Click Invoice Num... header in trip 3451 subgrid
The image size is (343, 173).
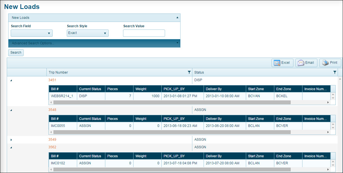pyautogui.click(x=316, y=89)
